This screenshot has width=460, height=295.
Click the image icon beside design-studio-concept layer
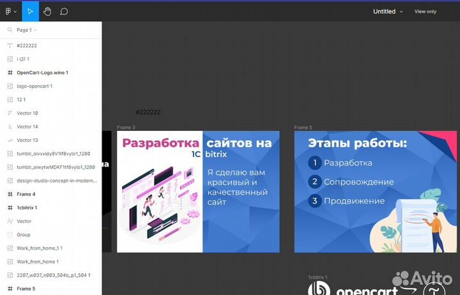(x=10, y=181)
